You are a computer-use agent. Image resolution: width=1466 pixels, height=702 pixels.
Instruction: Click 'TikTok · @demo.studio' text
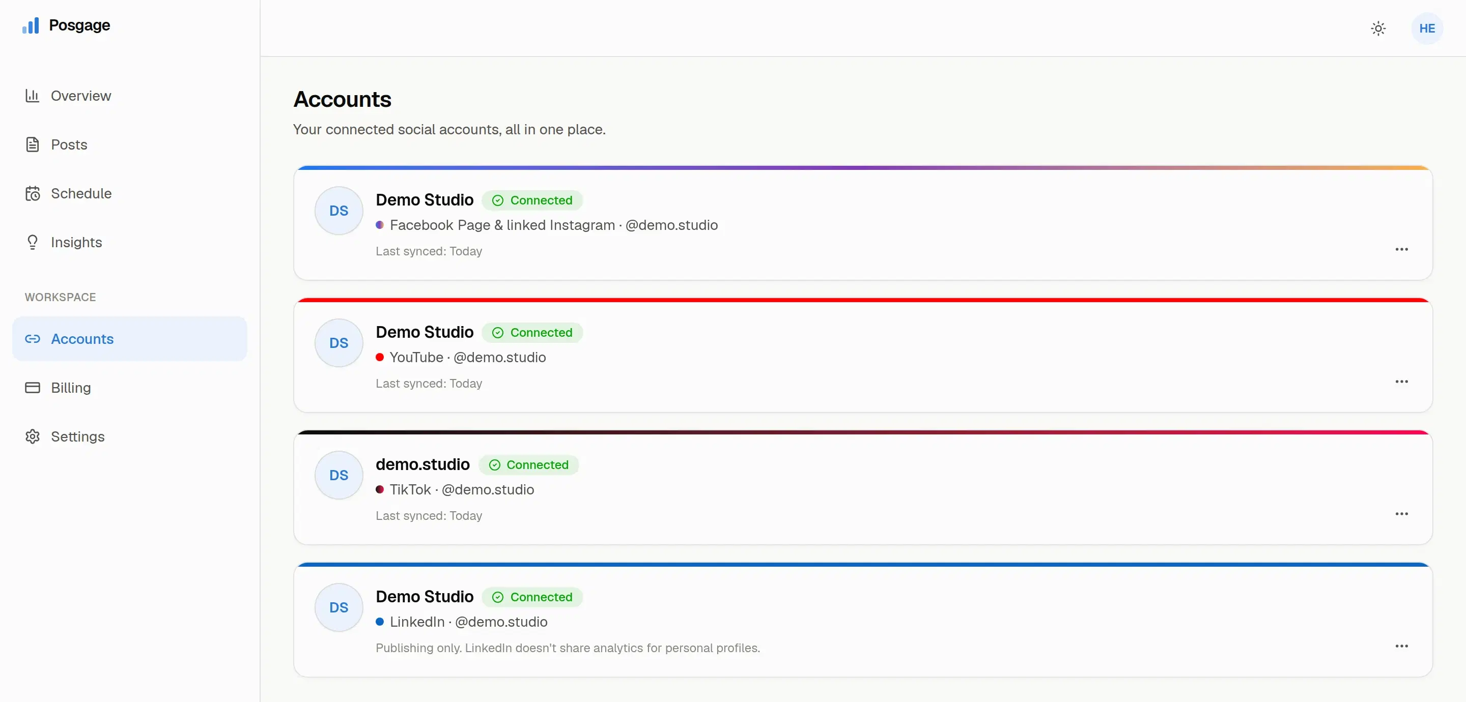pyautogui.click(x=462, y=490)
